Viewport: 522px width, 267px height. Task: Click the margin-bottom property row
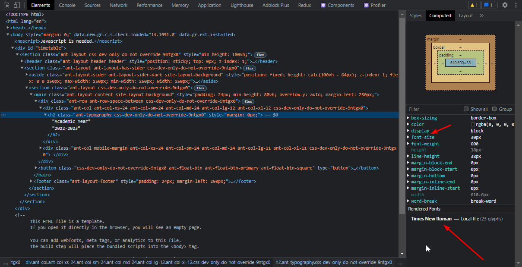click(460, 176)
